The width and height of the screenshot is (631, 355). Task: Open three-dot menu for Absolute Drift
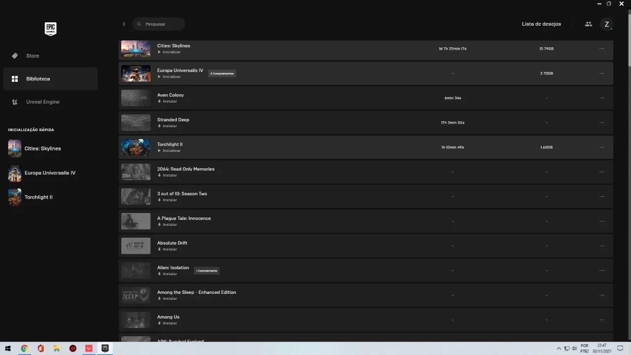(601, 246)
